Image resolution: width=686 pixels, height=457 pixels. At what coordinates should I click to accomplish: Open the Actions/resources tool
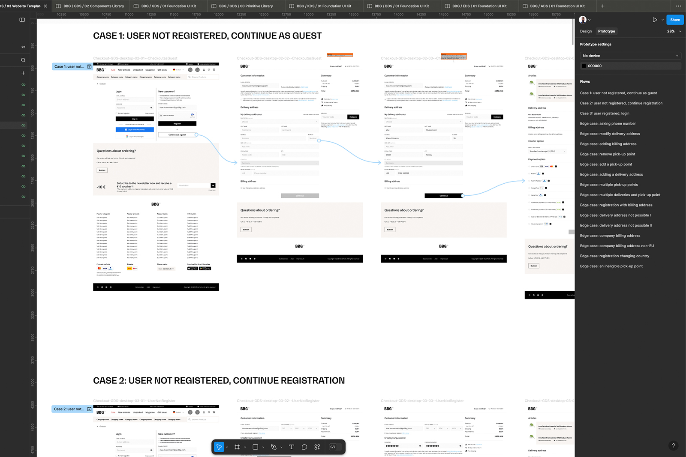tap(317, 447)
